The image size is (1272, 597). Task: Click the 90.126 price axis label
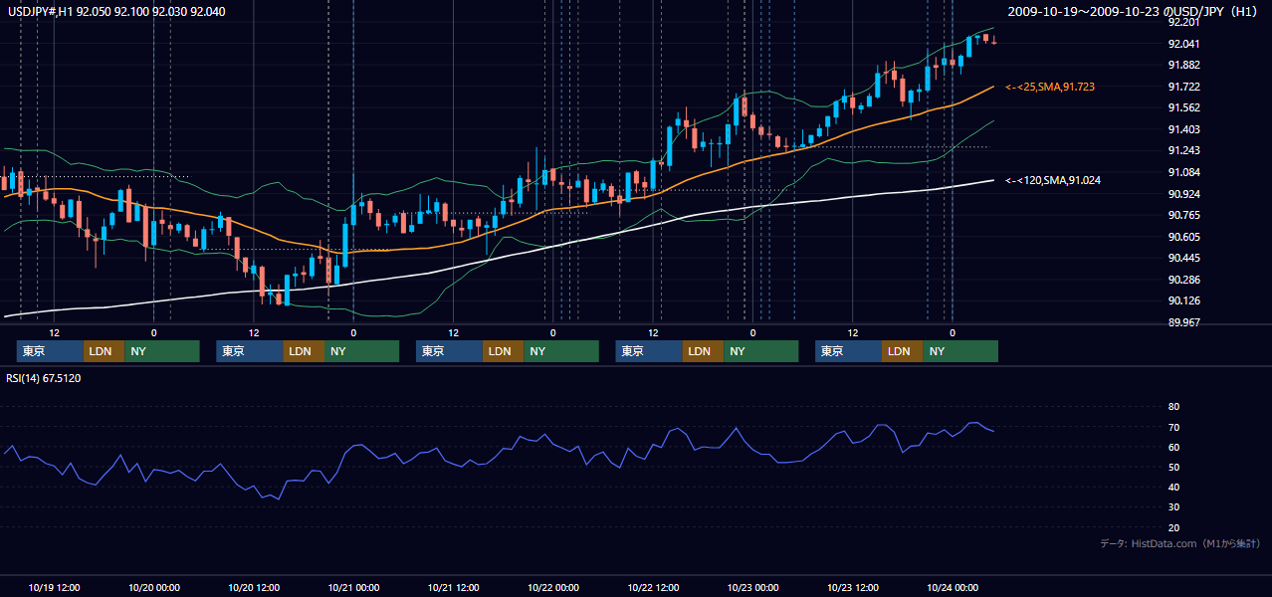(1182, 300)
